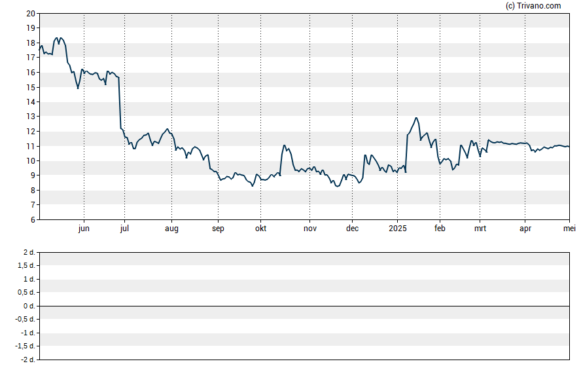Click the 'mrt' month label
The height and width of the screenshot is (370, 581).
480,229
